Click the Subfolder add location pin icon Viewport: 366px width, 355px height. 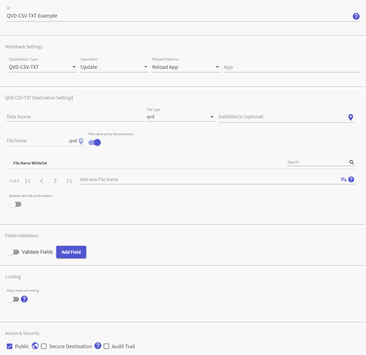point(351,117)
